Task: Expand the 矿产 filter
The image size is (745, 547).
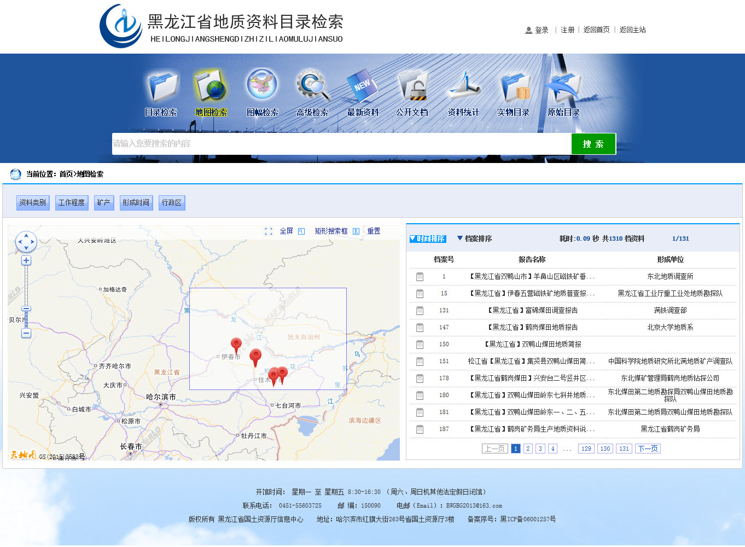Action: (x=103, y=203)
